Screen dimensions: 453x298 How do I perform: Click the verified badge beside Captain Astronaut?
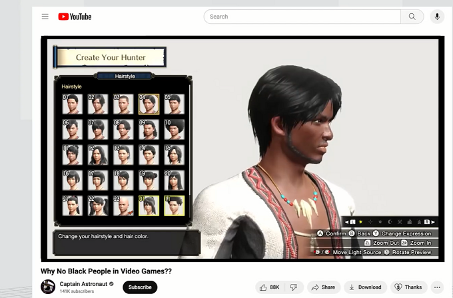tap(111, 284)
